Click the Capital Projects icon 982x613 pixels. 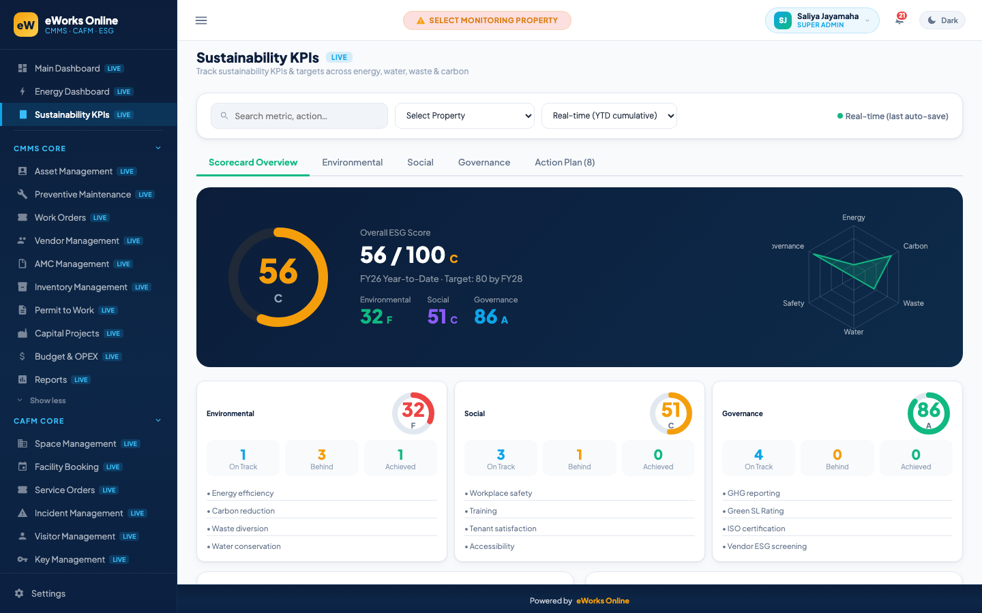click(23, 333)
